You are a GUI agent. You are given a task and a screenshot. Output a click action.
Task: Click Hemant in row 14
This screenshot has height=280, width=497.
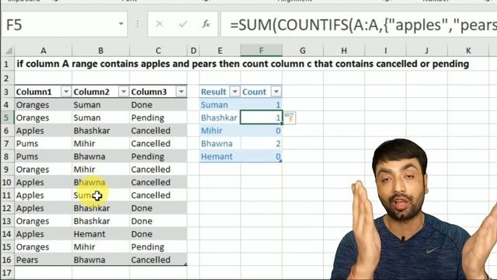89,234
